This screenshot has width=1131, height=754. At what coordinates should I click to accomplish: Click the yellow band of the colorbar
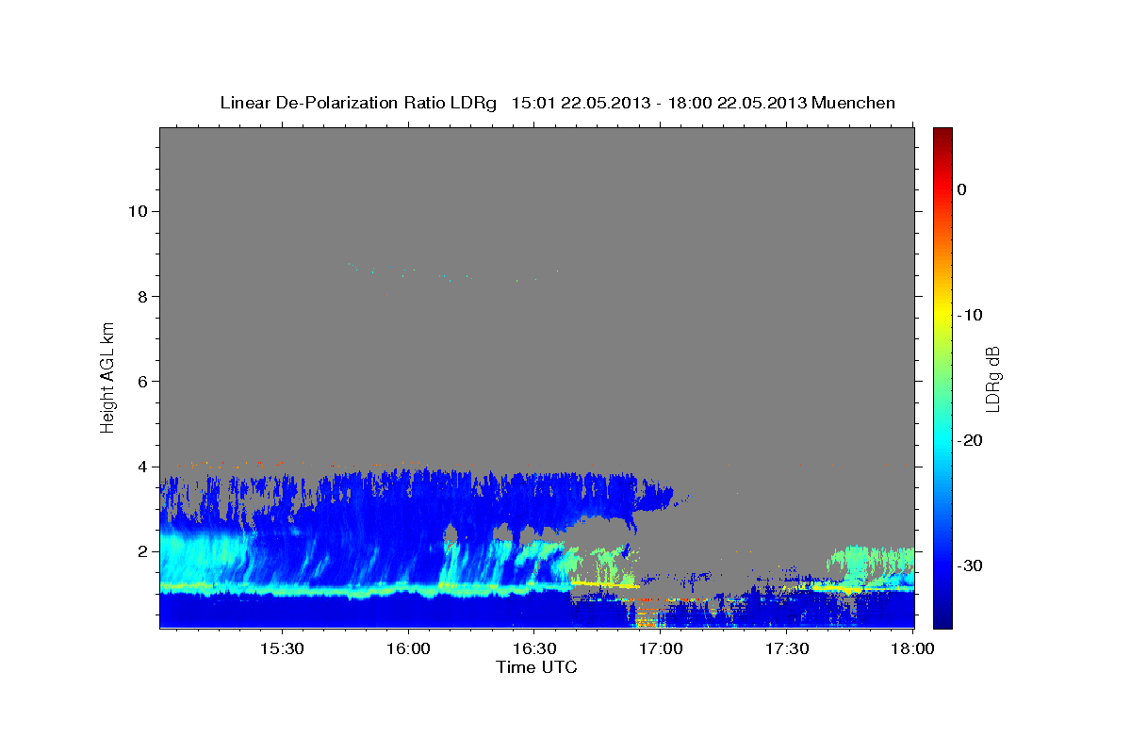tap(942, 315)
